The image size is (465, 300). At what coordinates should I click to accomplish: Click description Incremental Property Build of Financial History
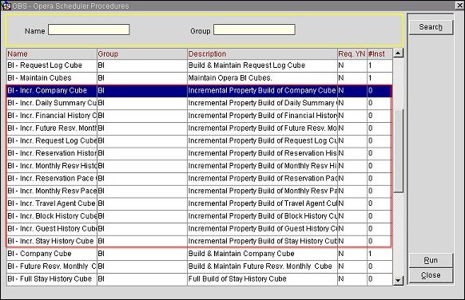click(x=262, y=116)
